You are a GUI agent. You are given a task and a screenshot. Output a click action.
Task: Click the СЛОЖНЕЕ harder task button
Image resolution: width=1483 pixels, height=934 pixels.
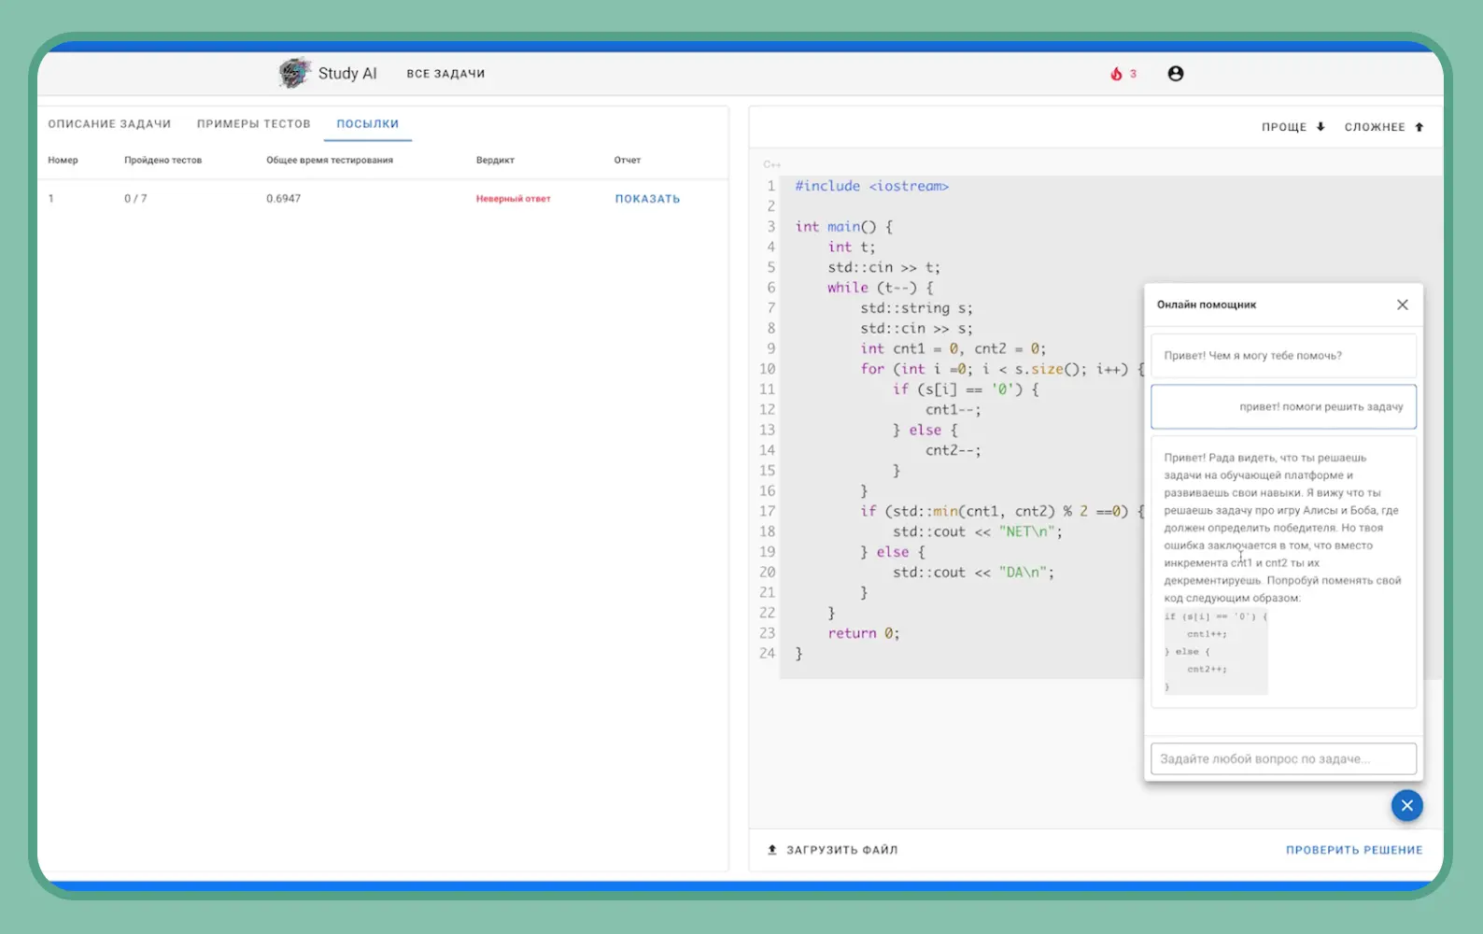(1384, 127)
